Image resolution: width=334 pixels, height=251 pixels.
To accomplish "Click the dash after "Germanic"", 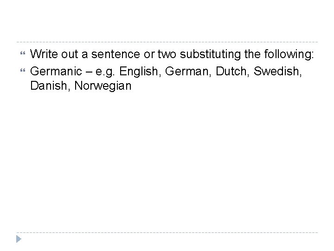I will pos(82,71).
